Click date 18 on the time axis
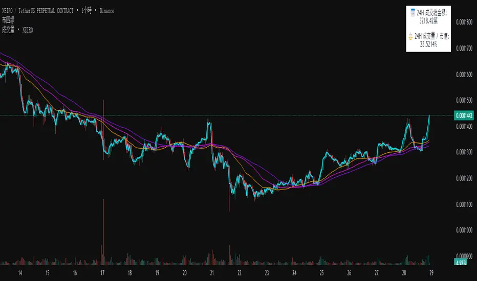Viewport: 477px width, 281px height. (130, 273)
